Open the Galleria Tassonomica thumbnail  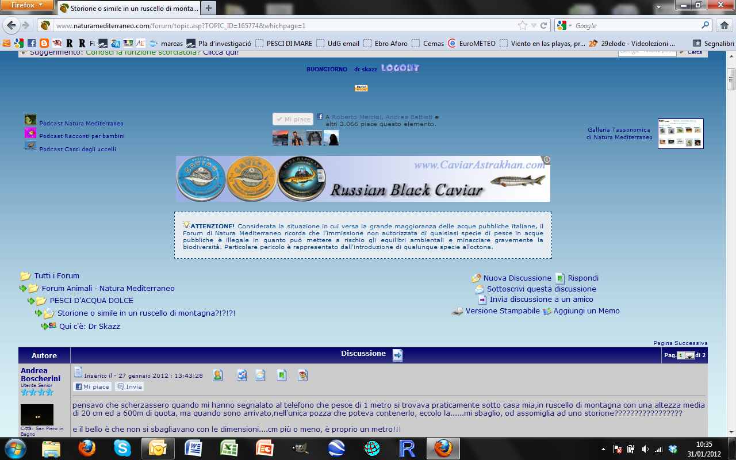click(x=681, y=133)
